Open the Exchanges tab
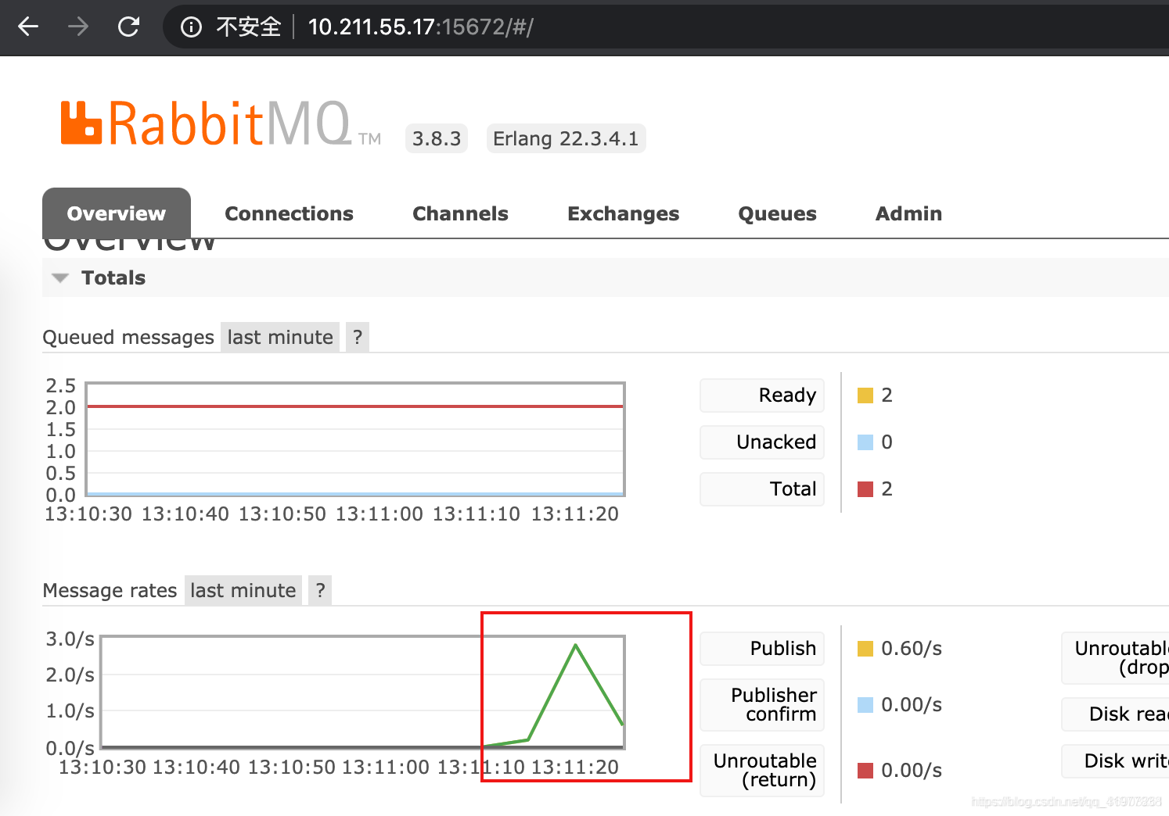1169x816 pixels. click(x=623, y=213)
